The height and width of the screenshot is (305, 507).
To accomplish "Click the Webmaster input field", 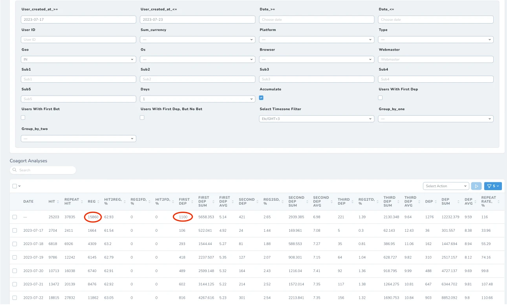I will (436, 59).
